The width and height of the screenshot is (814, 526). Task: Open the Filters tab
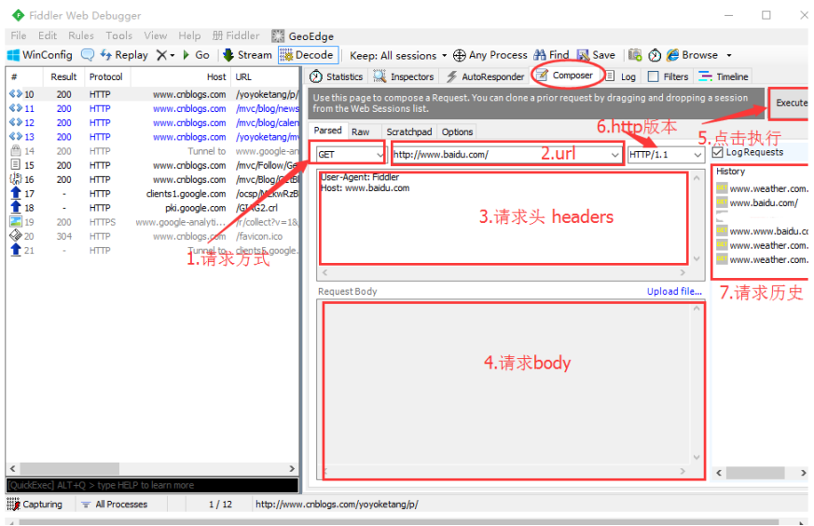(669, 76)
